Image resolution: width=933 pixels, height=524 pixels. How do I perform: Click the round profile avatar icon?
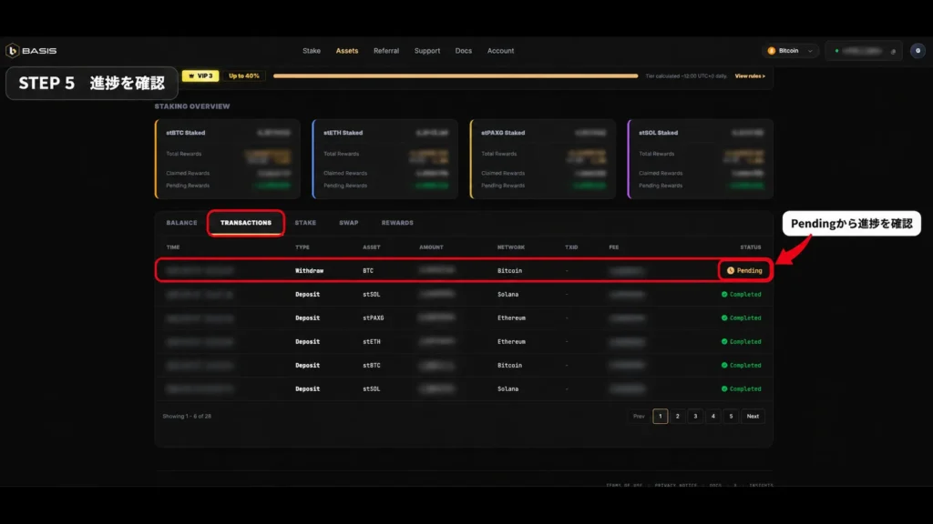click(x=918, y=51)
